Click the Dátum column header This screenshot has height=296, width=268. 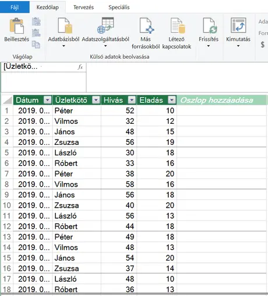33,100
